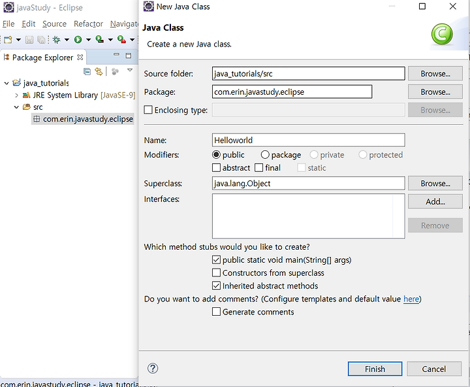Expand the JRE System Library node
The image size is (470, 387).
tap(16, 95)
